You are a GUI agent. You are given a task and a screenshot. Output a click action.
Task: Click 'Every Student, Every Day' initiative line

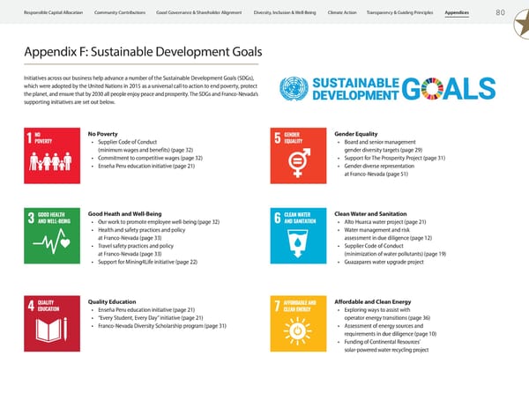coord(151,317)
